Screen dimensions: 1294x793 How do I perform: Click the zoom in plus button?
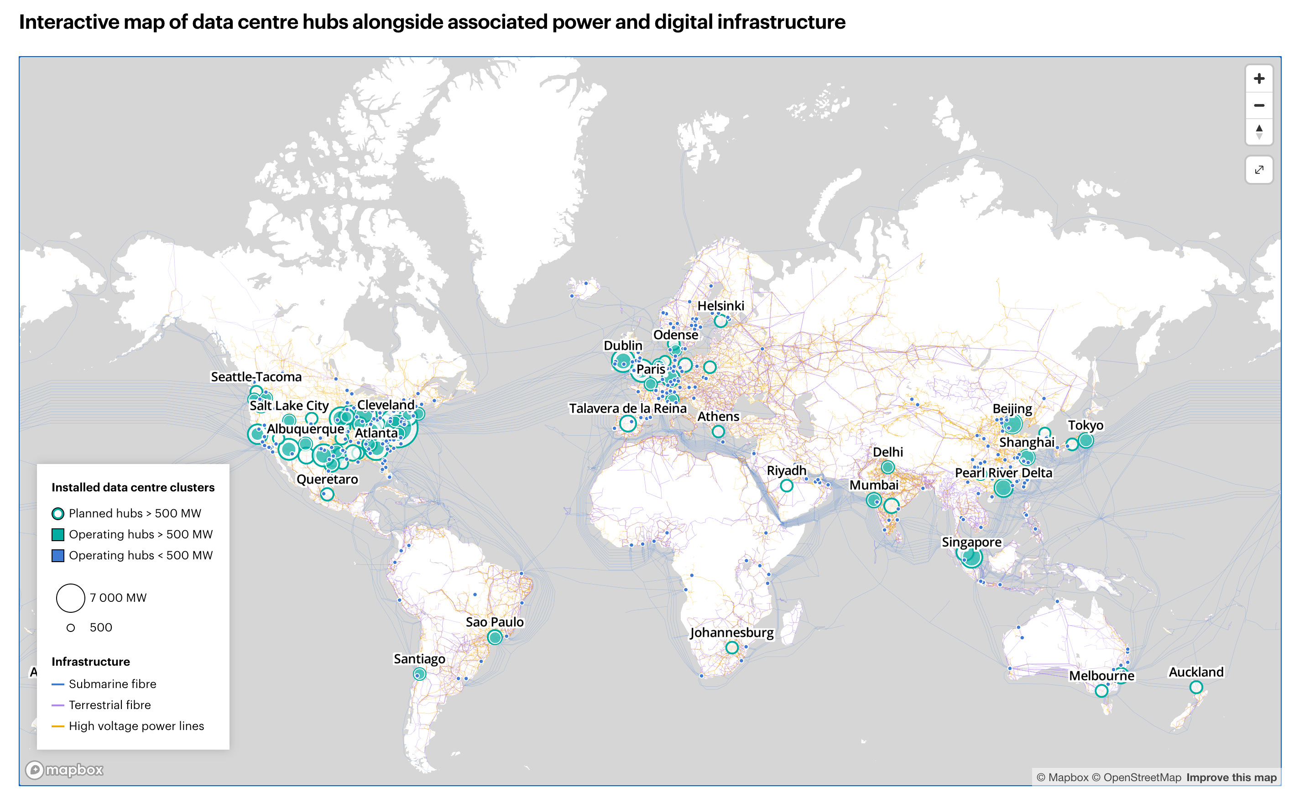pyautogui.click(x=1259, y=79)
